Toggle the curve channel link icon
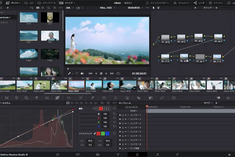 (93, 108)
